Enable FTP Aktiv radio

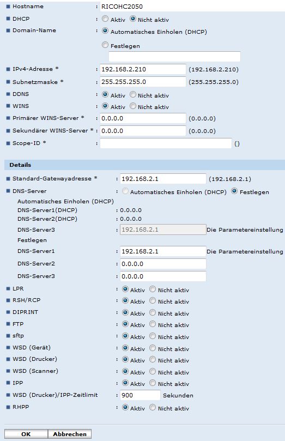(x=125, y=324)
